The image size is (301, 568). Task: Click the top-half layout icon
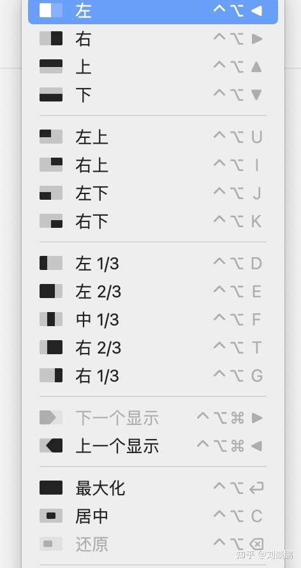point(51,66)
